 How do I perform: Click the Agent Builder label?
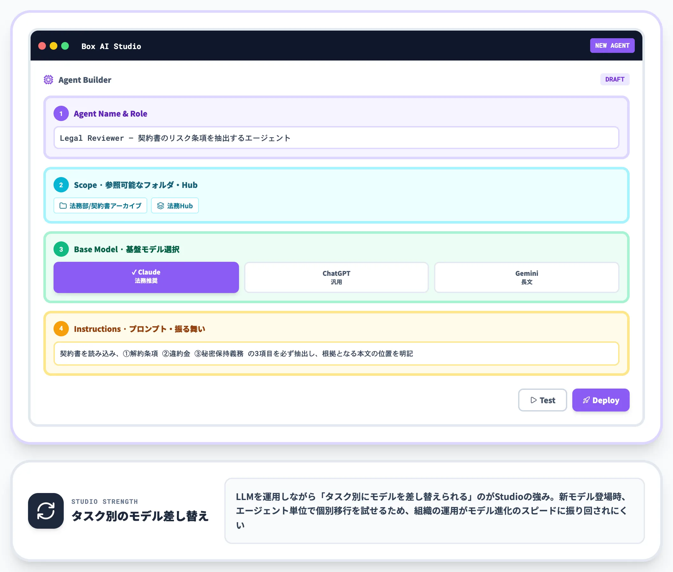pyautogui.click(x=85, y=80)
